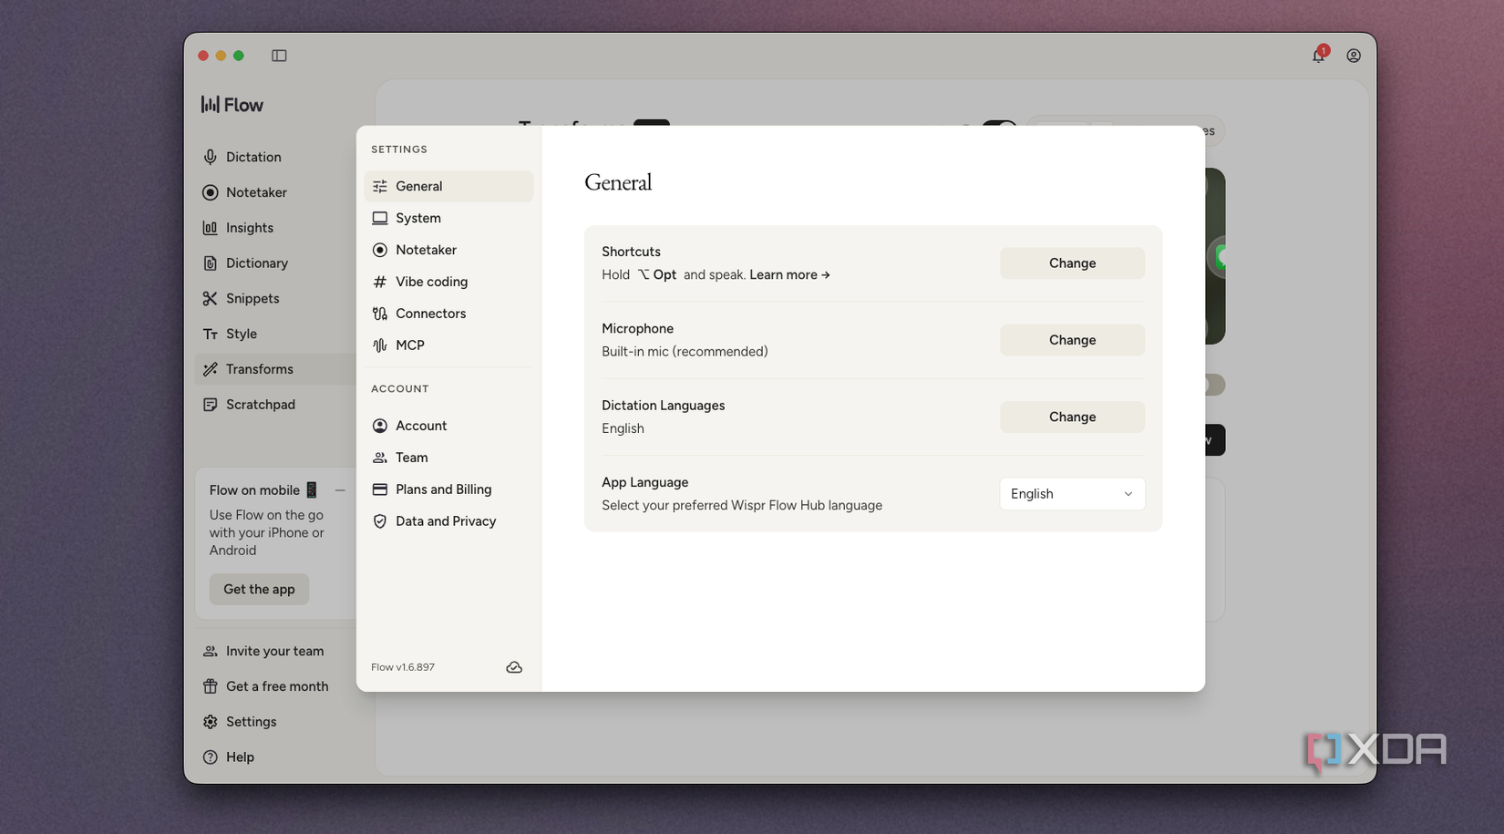Open Plans and Billing section

point(448,489)
